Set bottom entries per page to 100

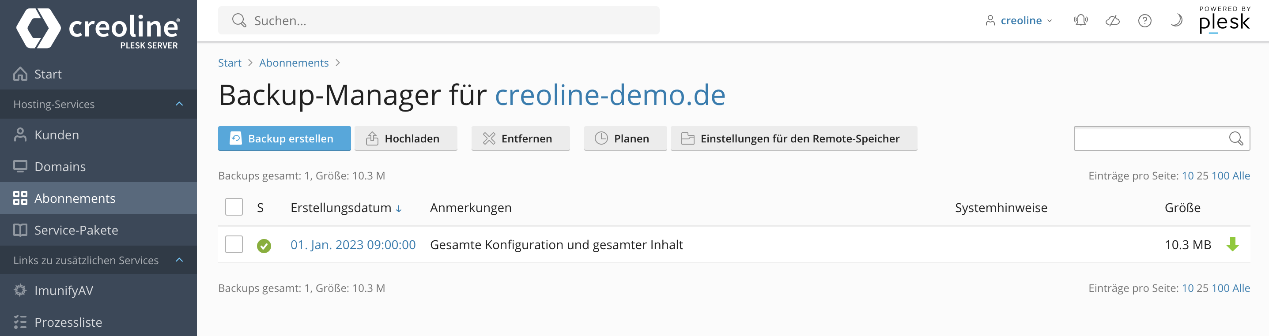1220,288
